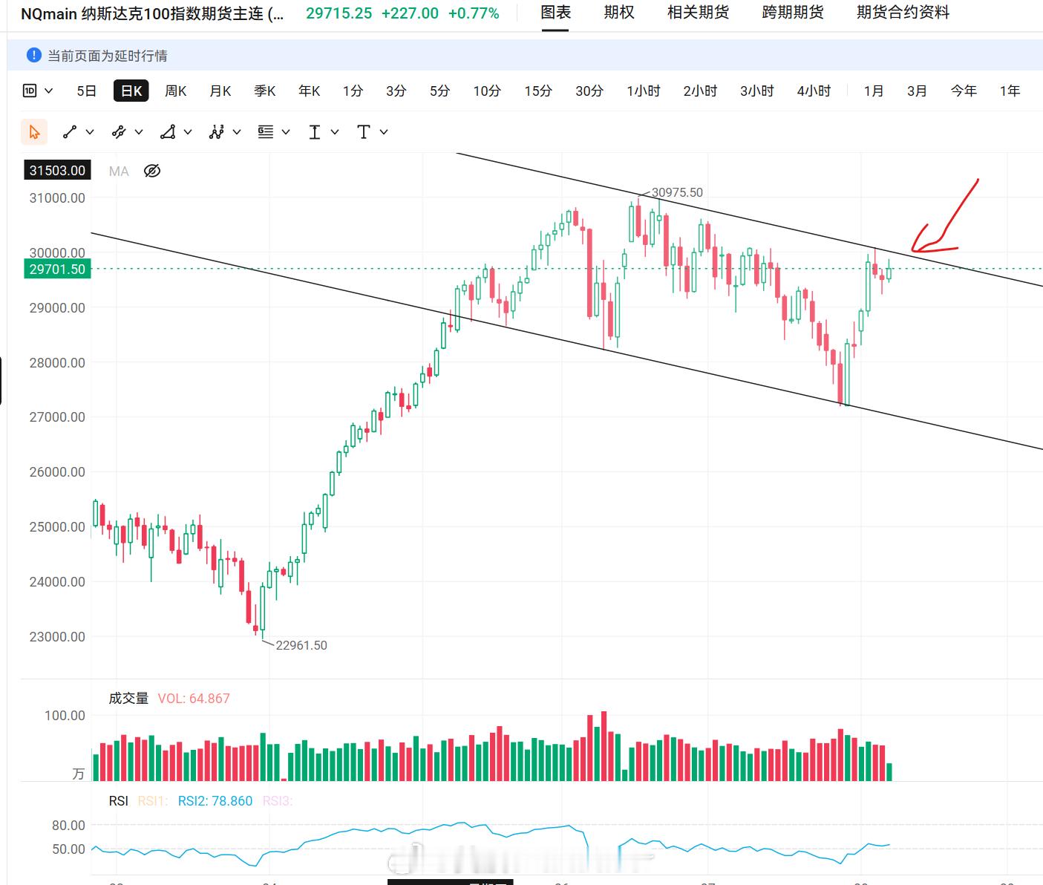This screenshot has width=1043, height=885.
Task: Click the delayed quote info icon
Action: (x=33, y=55)
